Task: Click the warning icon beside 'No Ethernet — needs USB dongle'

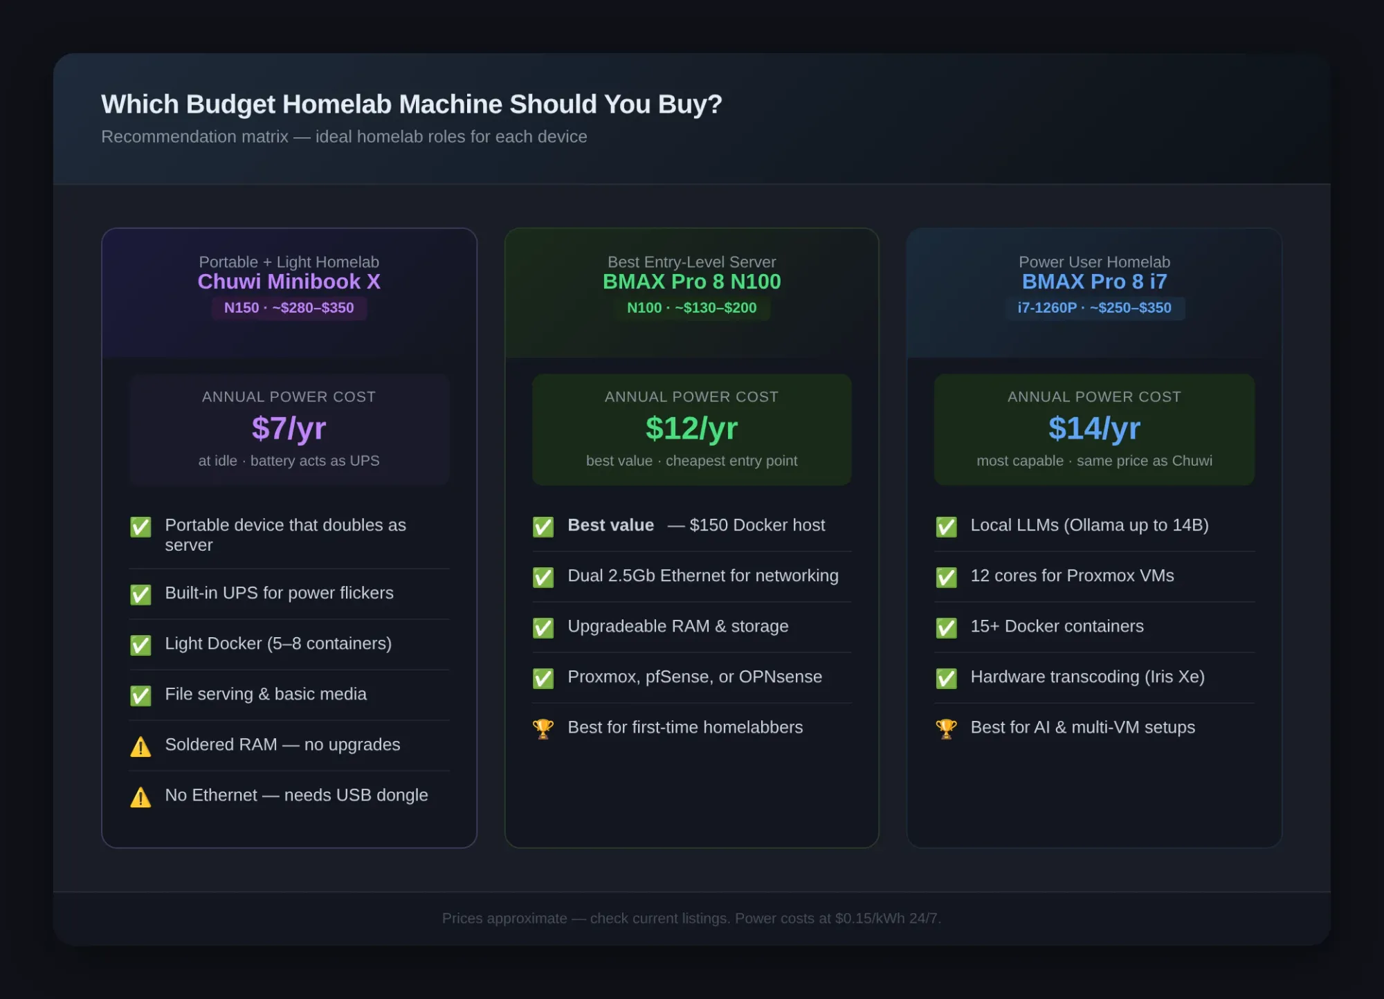Action: click(x=140, y=797)
